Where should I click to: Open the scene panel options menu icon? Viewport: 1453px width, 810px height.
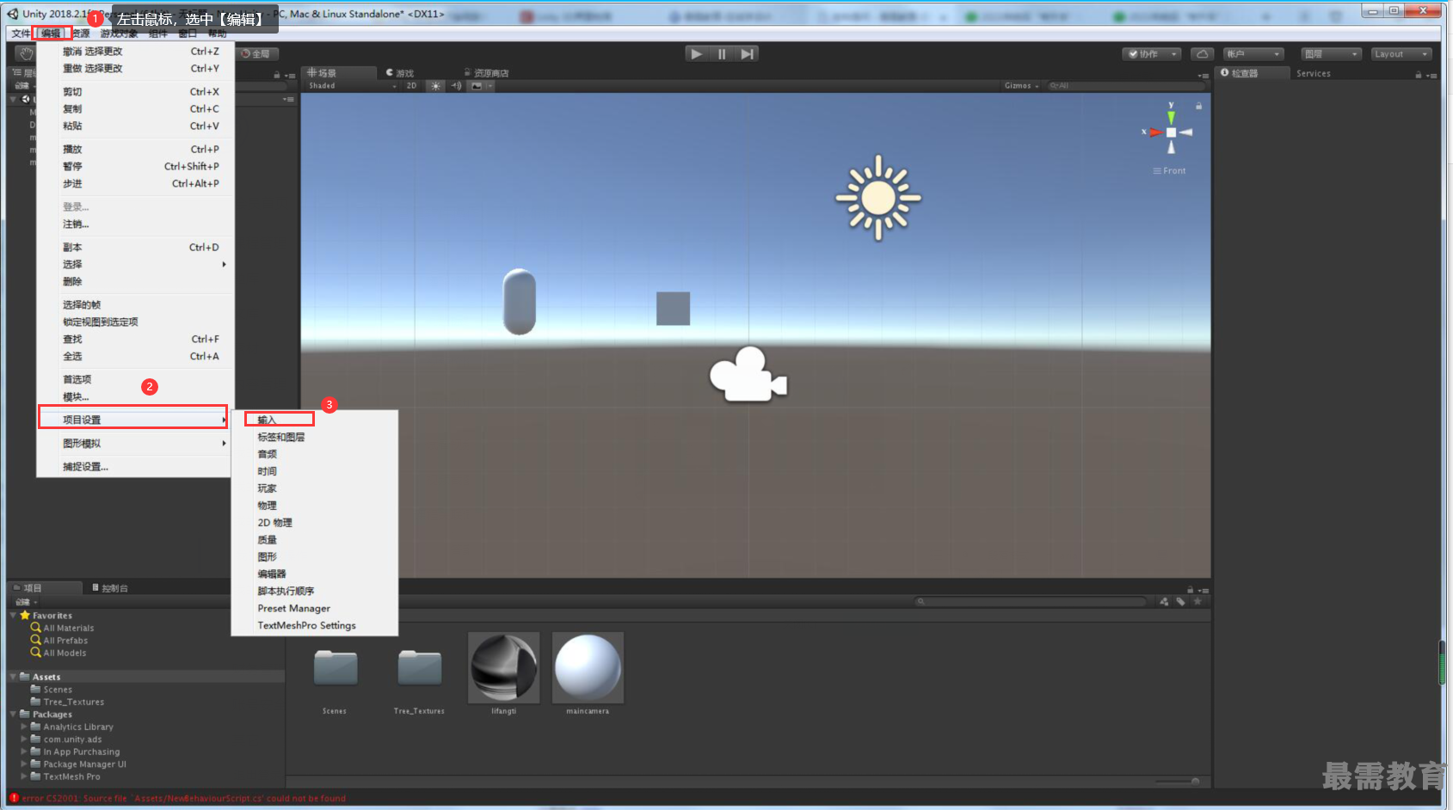1204,76
